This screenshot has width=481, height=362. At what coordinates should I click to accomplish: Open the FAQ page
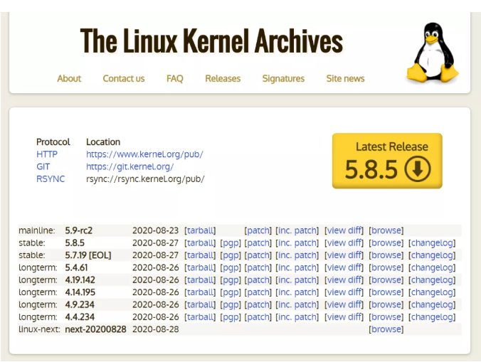click(x=175, y=78)
